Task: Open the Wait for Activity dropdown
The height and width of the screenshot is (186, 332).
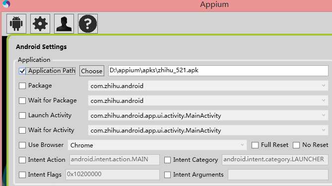Action: (208, 130)
